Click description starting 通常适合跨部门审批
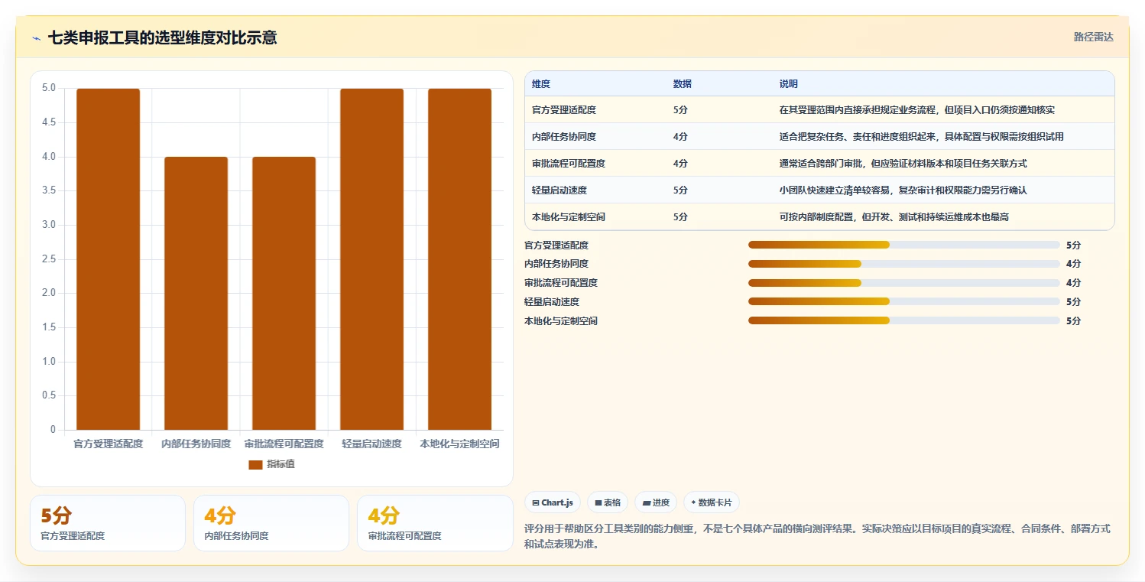Viewport: 1145px width, 582px height. [x=903, y=164]
